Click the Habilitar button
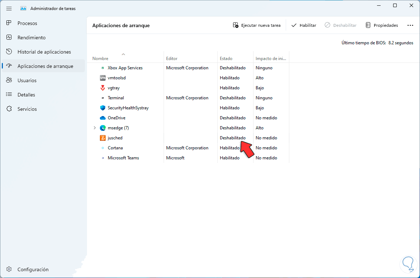This screenshot has height=278, width=420. [x=304, y=25]
